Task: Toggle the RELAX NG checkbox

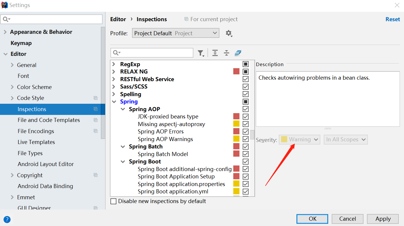Action: click(x=246, y=71)
